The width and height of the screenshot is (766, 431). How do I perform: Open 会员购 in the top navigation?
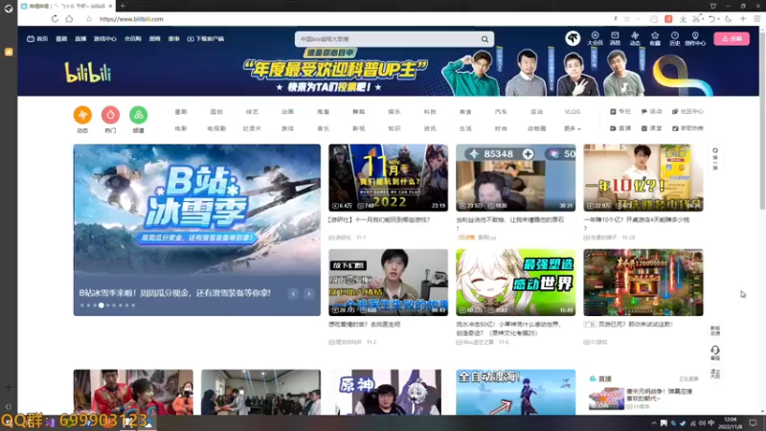[132, 38]
